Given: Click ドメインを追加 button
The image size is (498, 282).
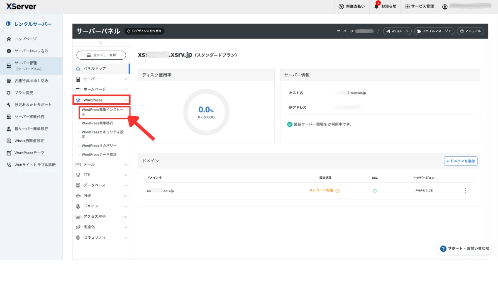Looking at the screenshot, I should click(461, 161).
